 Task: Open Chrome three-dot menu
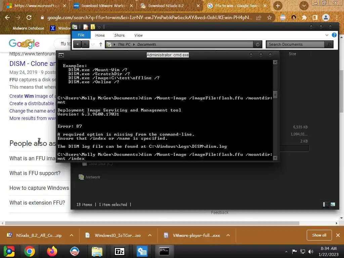point(337,17)
